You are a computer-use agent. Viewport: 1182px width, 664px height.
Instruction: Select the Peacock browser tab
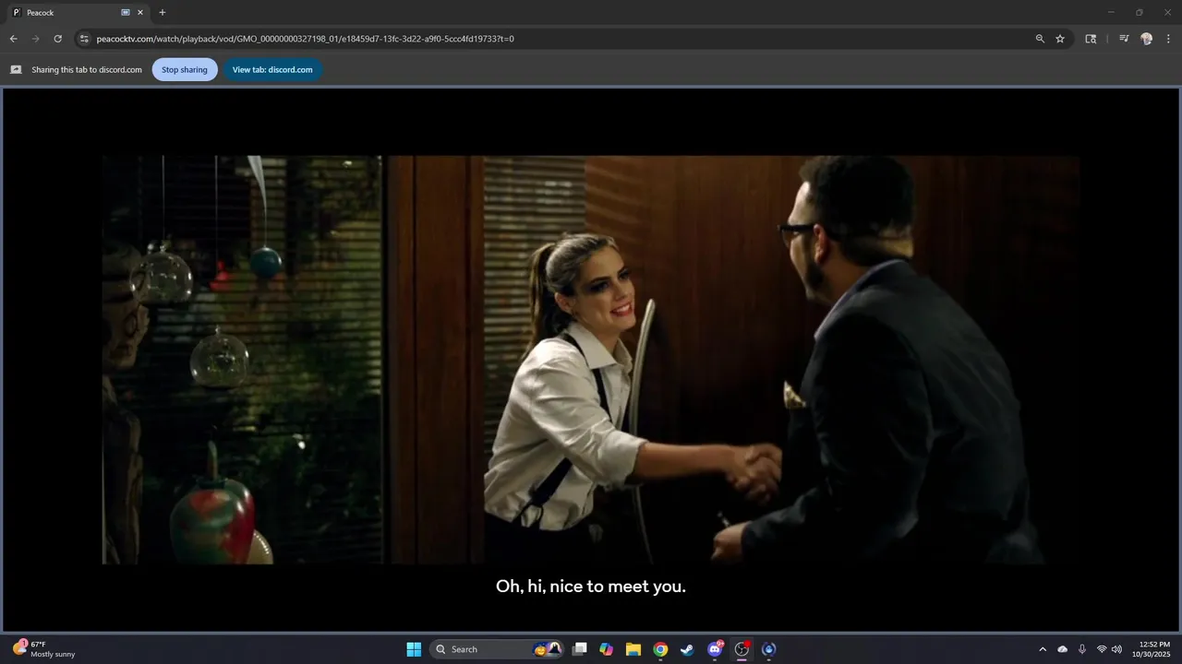[x=78, y=13]
